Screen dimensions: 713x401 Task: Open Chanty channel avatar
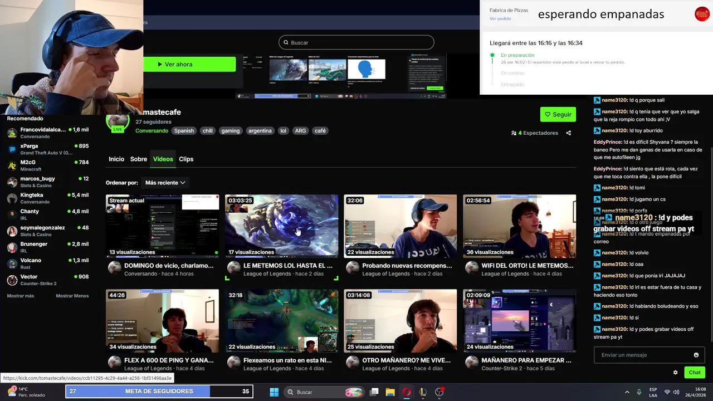pyautogui.click(x=12, y=214)
